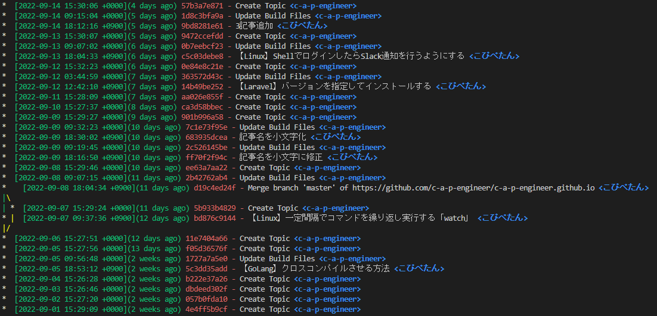Click timestamp 2022-09-13 18:04:33 +0900
657x316 pixels.
pos(70,56)
